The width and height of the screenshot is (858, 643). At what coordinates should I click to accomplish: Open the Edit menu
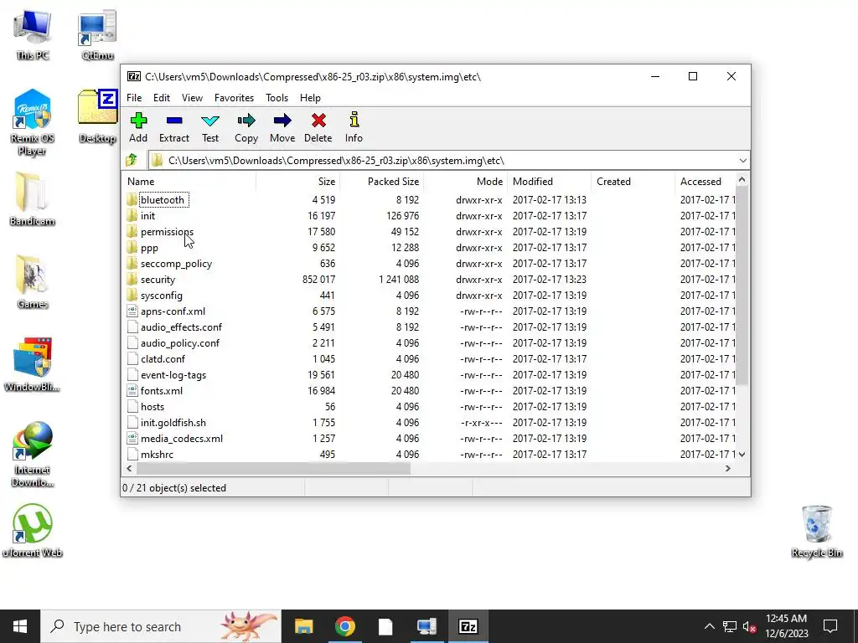[162, 98]
